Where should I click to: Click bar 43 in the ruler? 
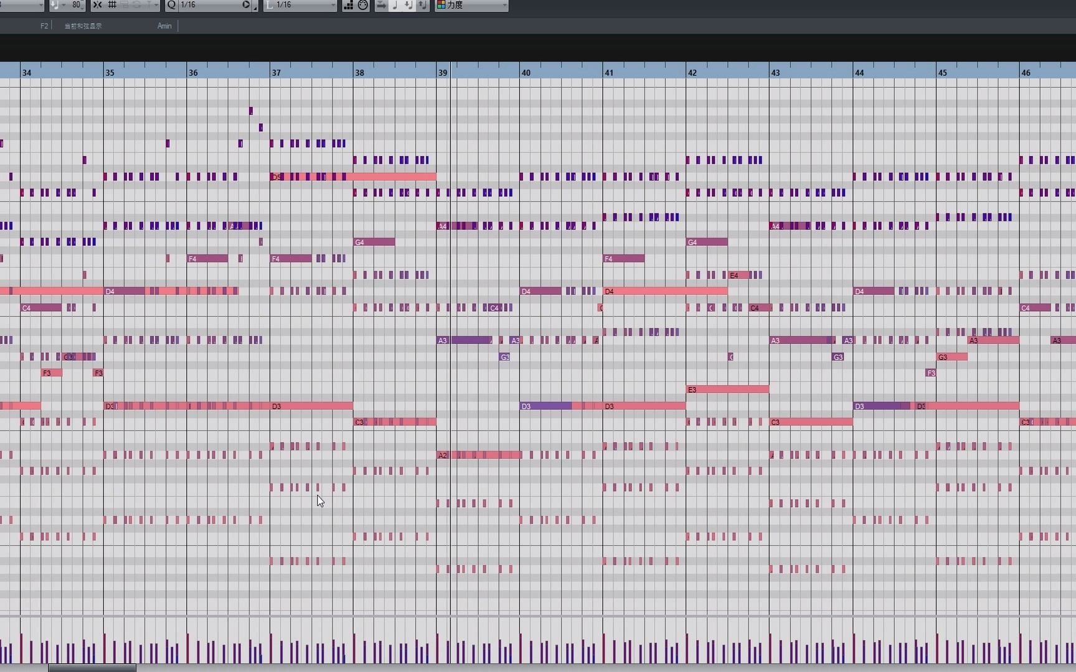click(775, 73)
